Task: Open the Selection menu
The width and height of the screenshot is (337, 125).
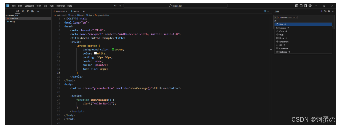Action: point(29,6)
